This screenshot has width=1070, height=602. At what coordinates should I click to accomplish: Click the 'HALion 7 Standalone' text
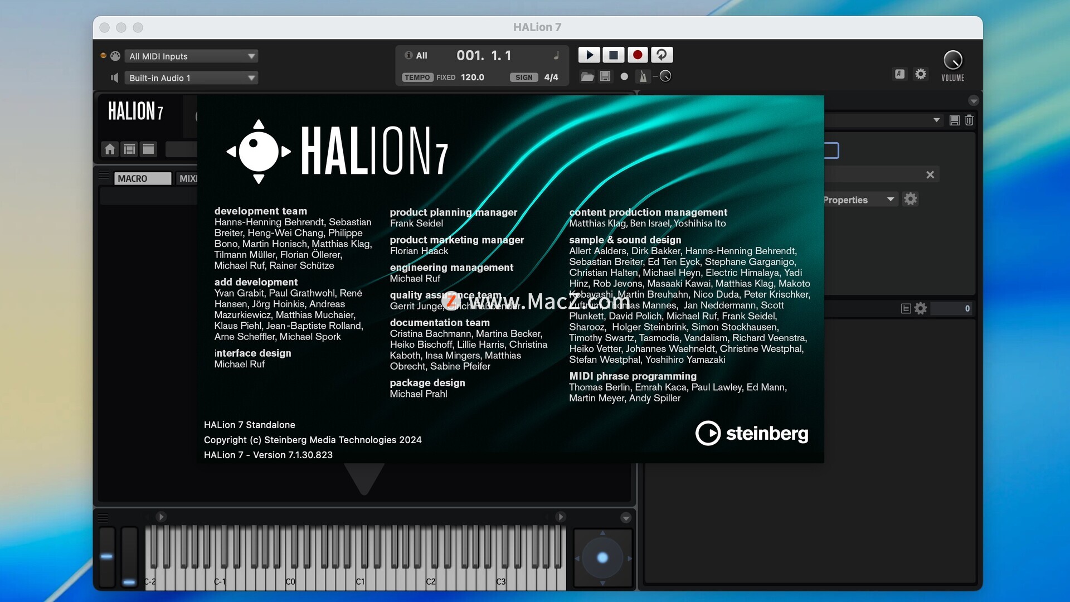[x=250, y=425]
